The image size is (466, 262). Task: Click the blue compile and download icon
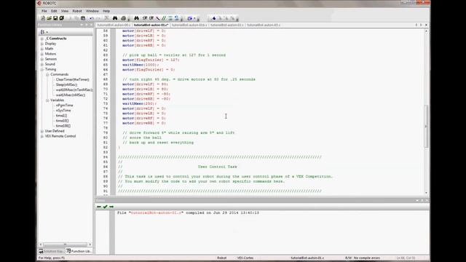click(189, 18)
